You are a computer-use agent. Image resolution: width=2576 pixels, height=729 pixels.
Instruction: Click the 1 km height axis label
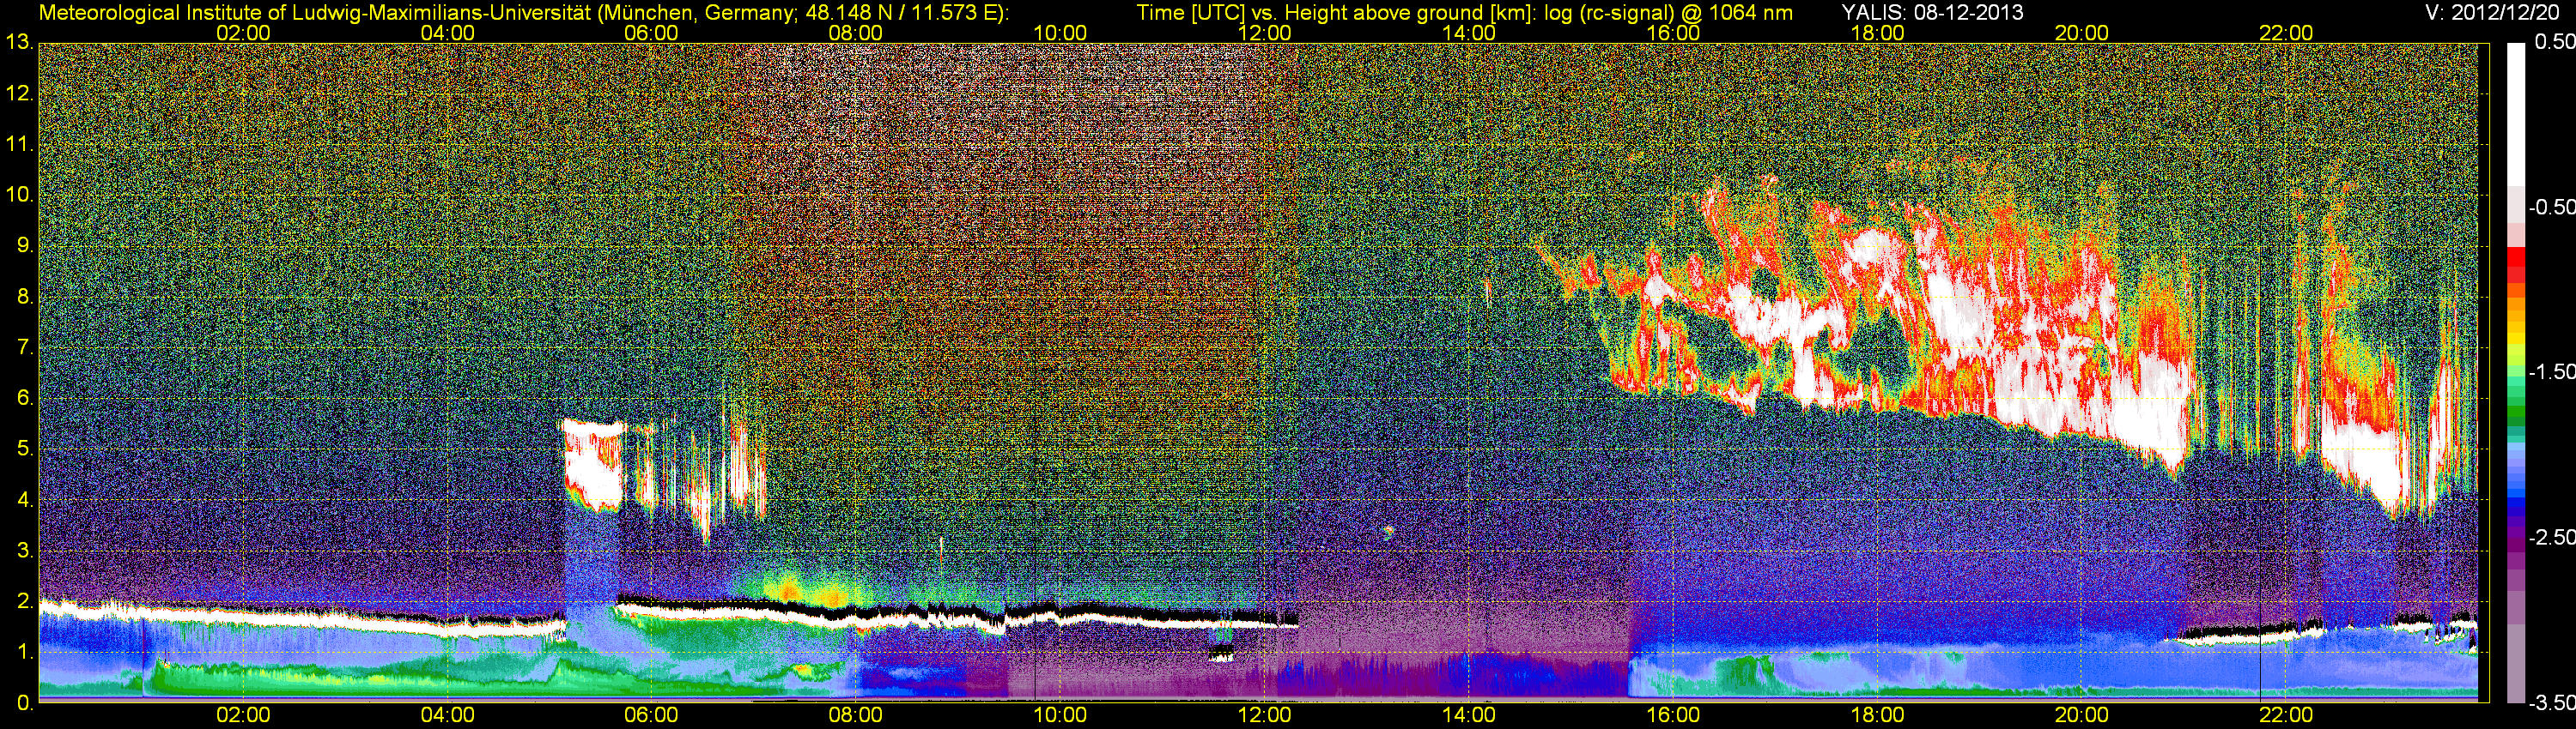point(24,654)
